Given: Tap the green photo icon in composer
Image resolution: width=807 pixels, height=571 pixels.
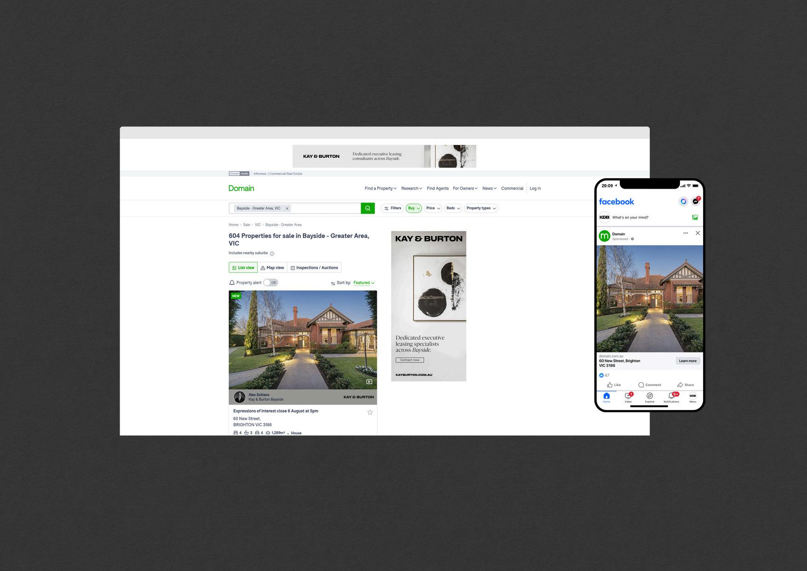Looking at the screenshot, I should pos(695,217).
